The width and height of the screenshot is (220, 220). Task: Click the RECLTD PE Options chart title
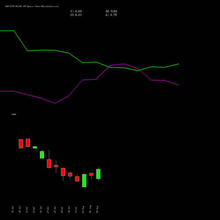pyautogui.click(x=32, y=7)
